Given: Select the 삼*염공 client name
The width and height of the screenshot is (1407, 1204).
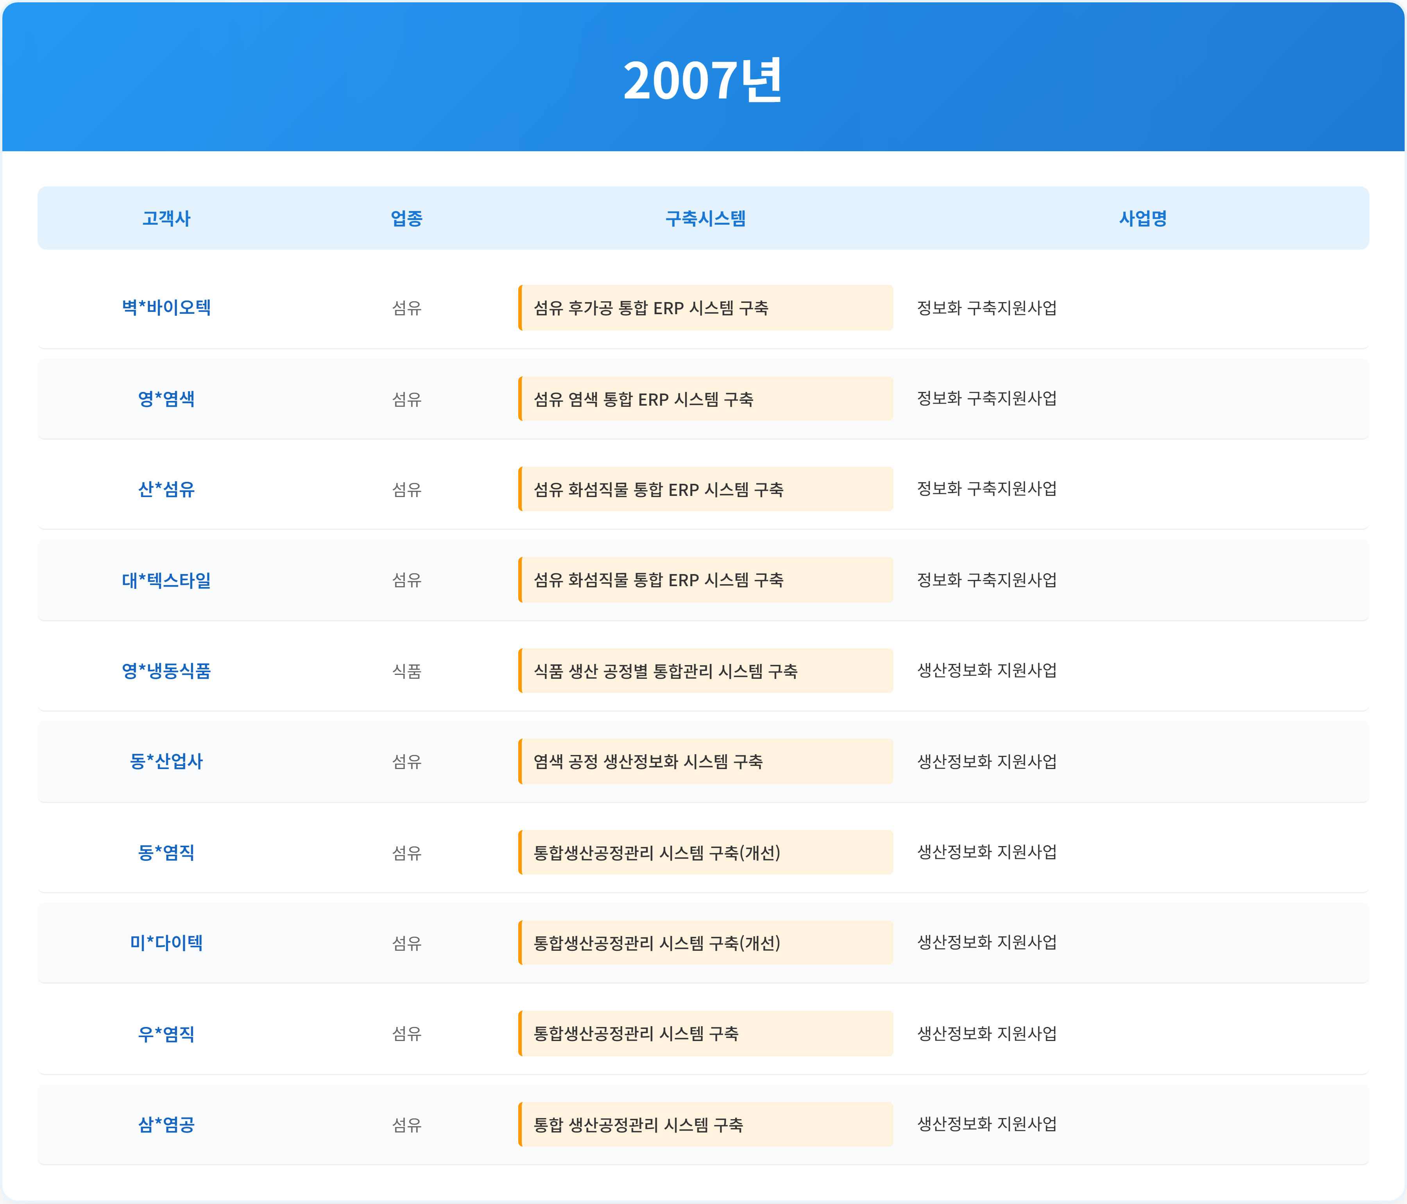Looking at the screenshot, I should [166, 1125].
